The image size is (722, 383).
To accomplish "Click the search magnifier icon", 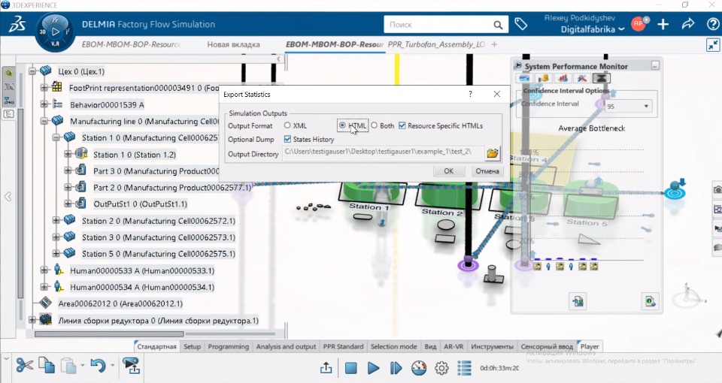I will click(498, 25).
